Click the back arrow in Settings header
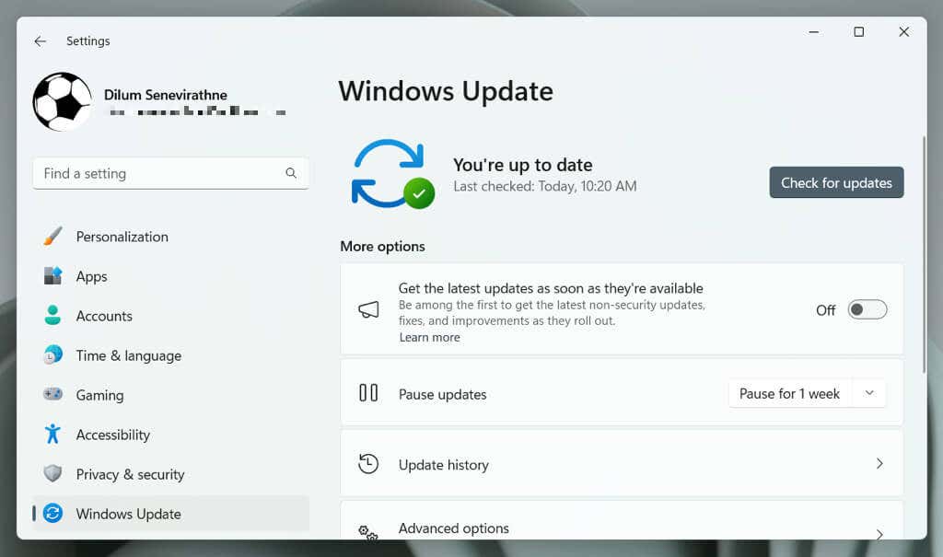The image size is (943, 557). pos(40,41)
